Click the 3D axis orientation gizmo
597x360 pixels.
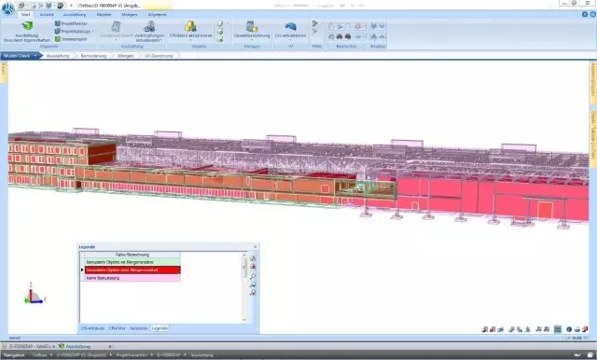[x=35, y=294]
